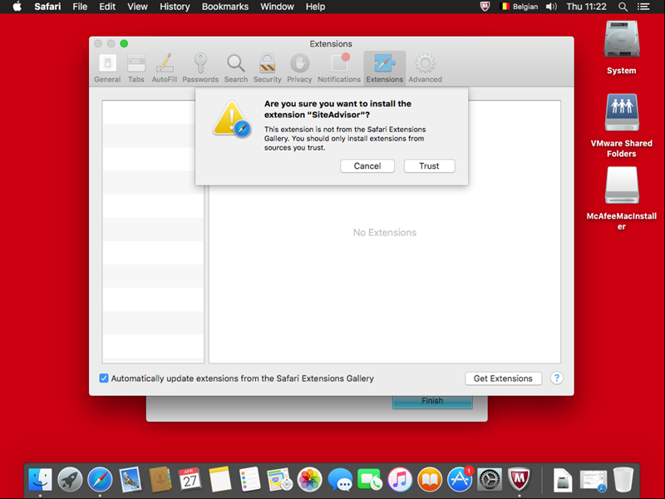Click the volume icon in menu bar
This screenshot has height=499, width=665.
click(551, 7)
